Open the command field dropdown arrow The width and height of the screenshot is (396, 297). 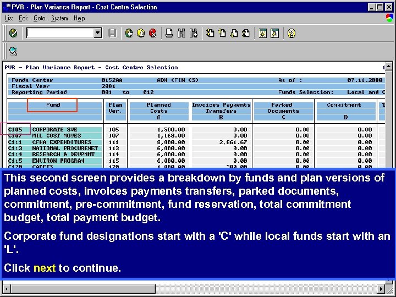(x=98, y=33)
